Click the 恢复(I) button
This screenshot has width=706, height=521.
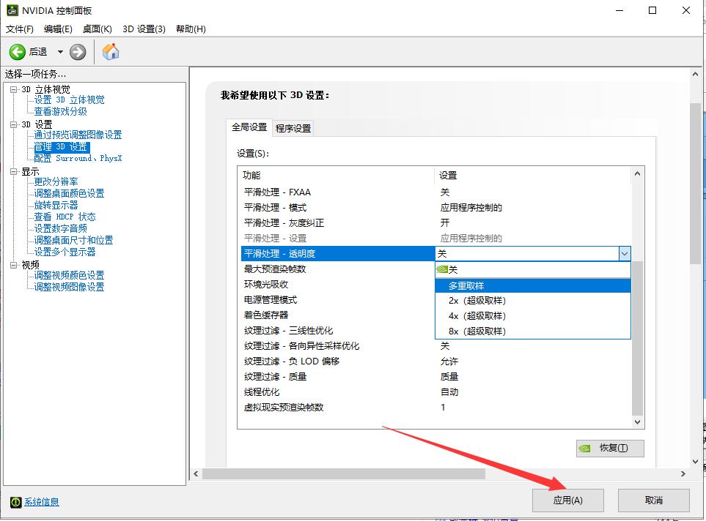click(610, 448)
